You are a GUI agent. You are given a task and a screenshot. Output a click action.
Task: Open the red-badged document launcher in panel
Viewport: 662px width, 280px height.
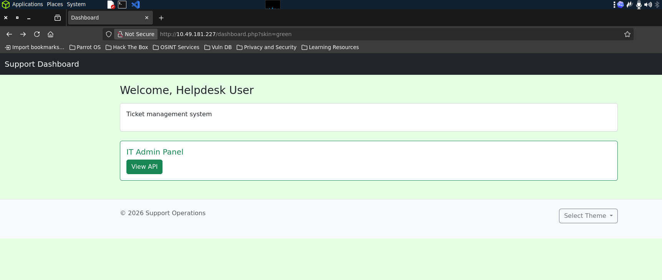111,5
